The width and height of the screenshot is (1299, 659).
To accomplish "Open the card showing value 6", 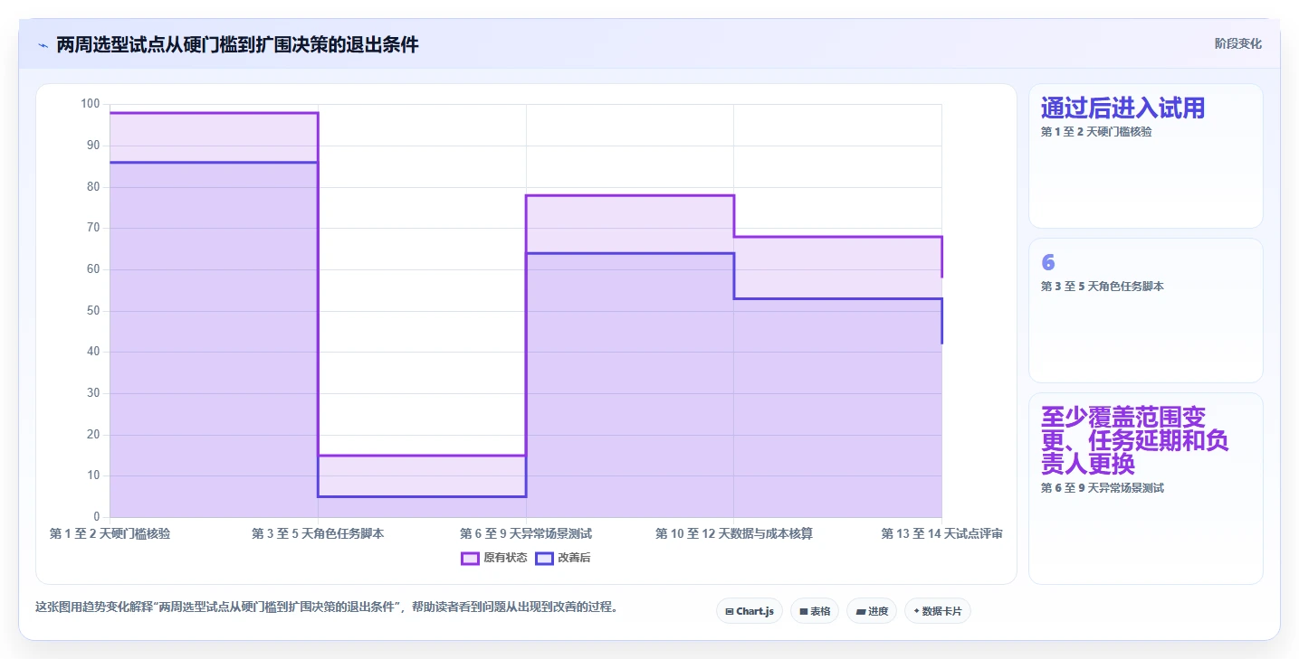I will 1146,311.
